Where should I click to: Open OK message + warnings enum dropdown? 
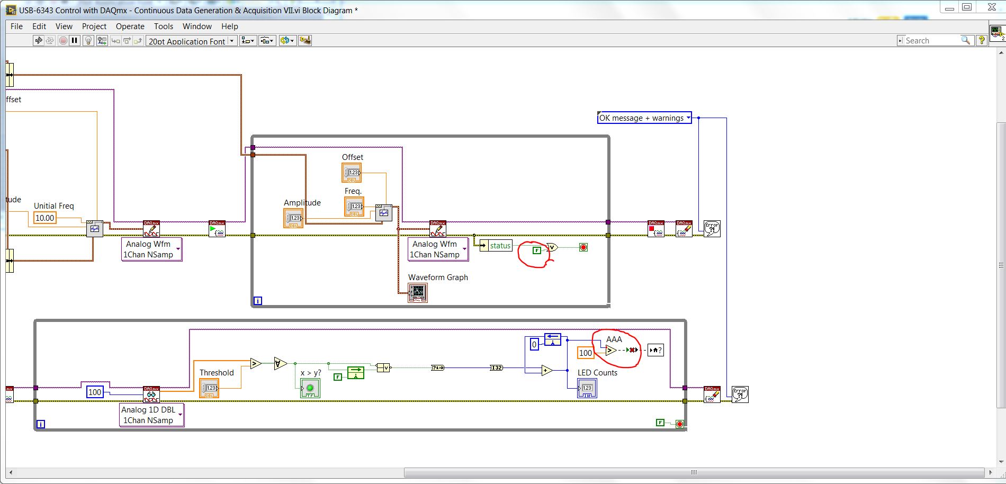pyautogui.click(x=644, y=118)
